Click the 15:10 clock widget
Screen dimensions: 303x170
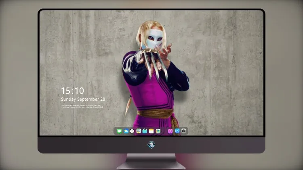pyautogui.click(x=72, y=91)
